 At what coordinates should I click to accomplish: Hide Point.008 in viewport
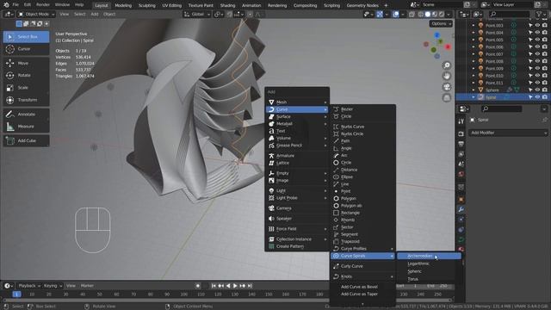(537, 61)
